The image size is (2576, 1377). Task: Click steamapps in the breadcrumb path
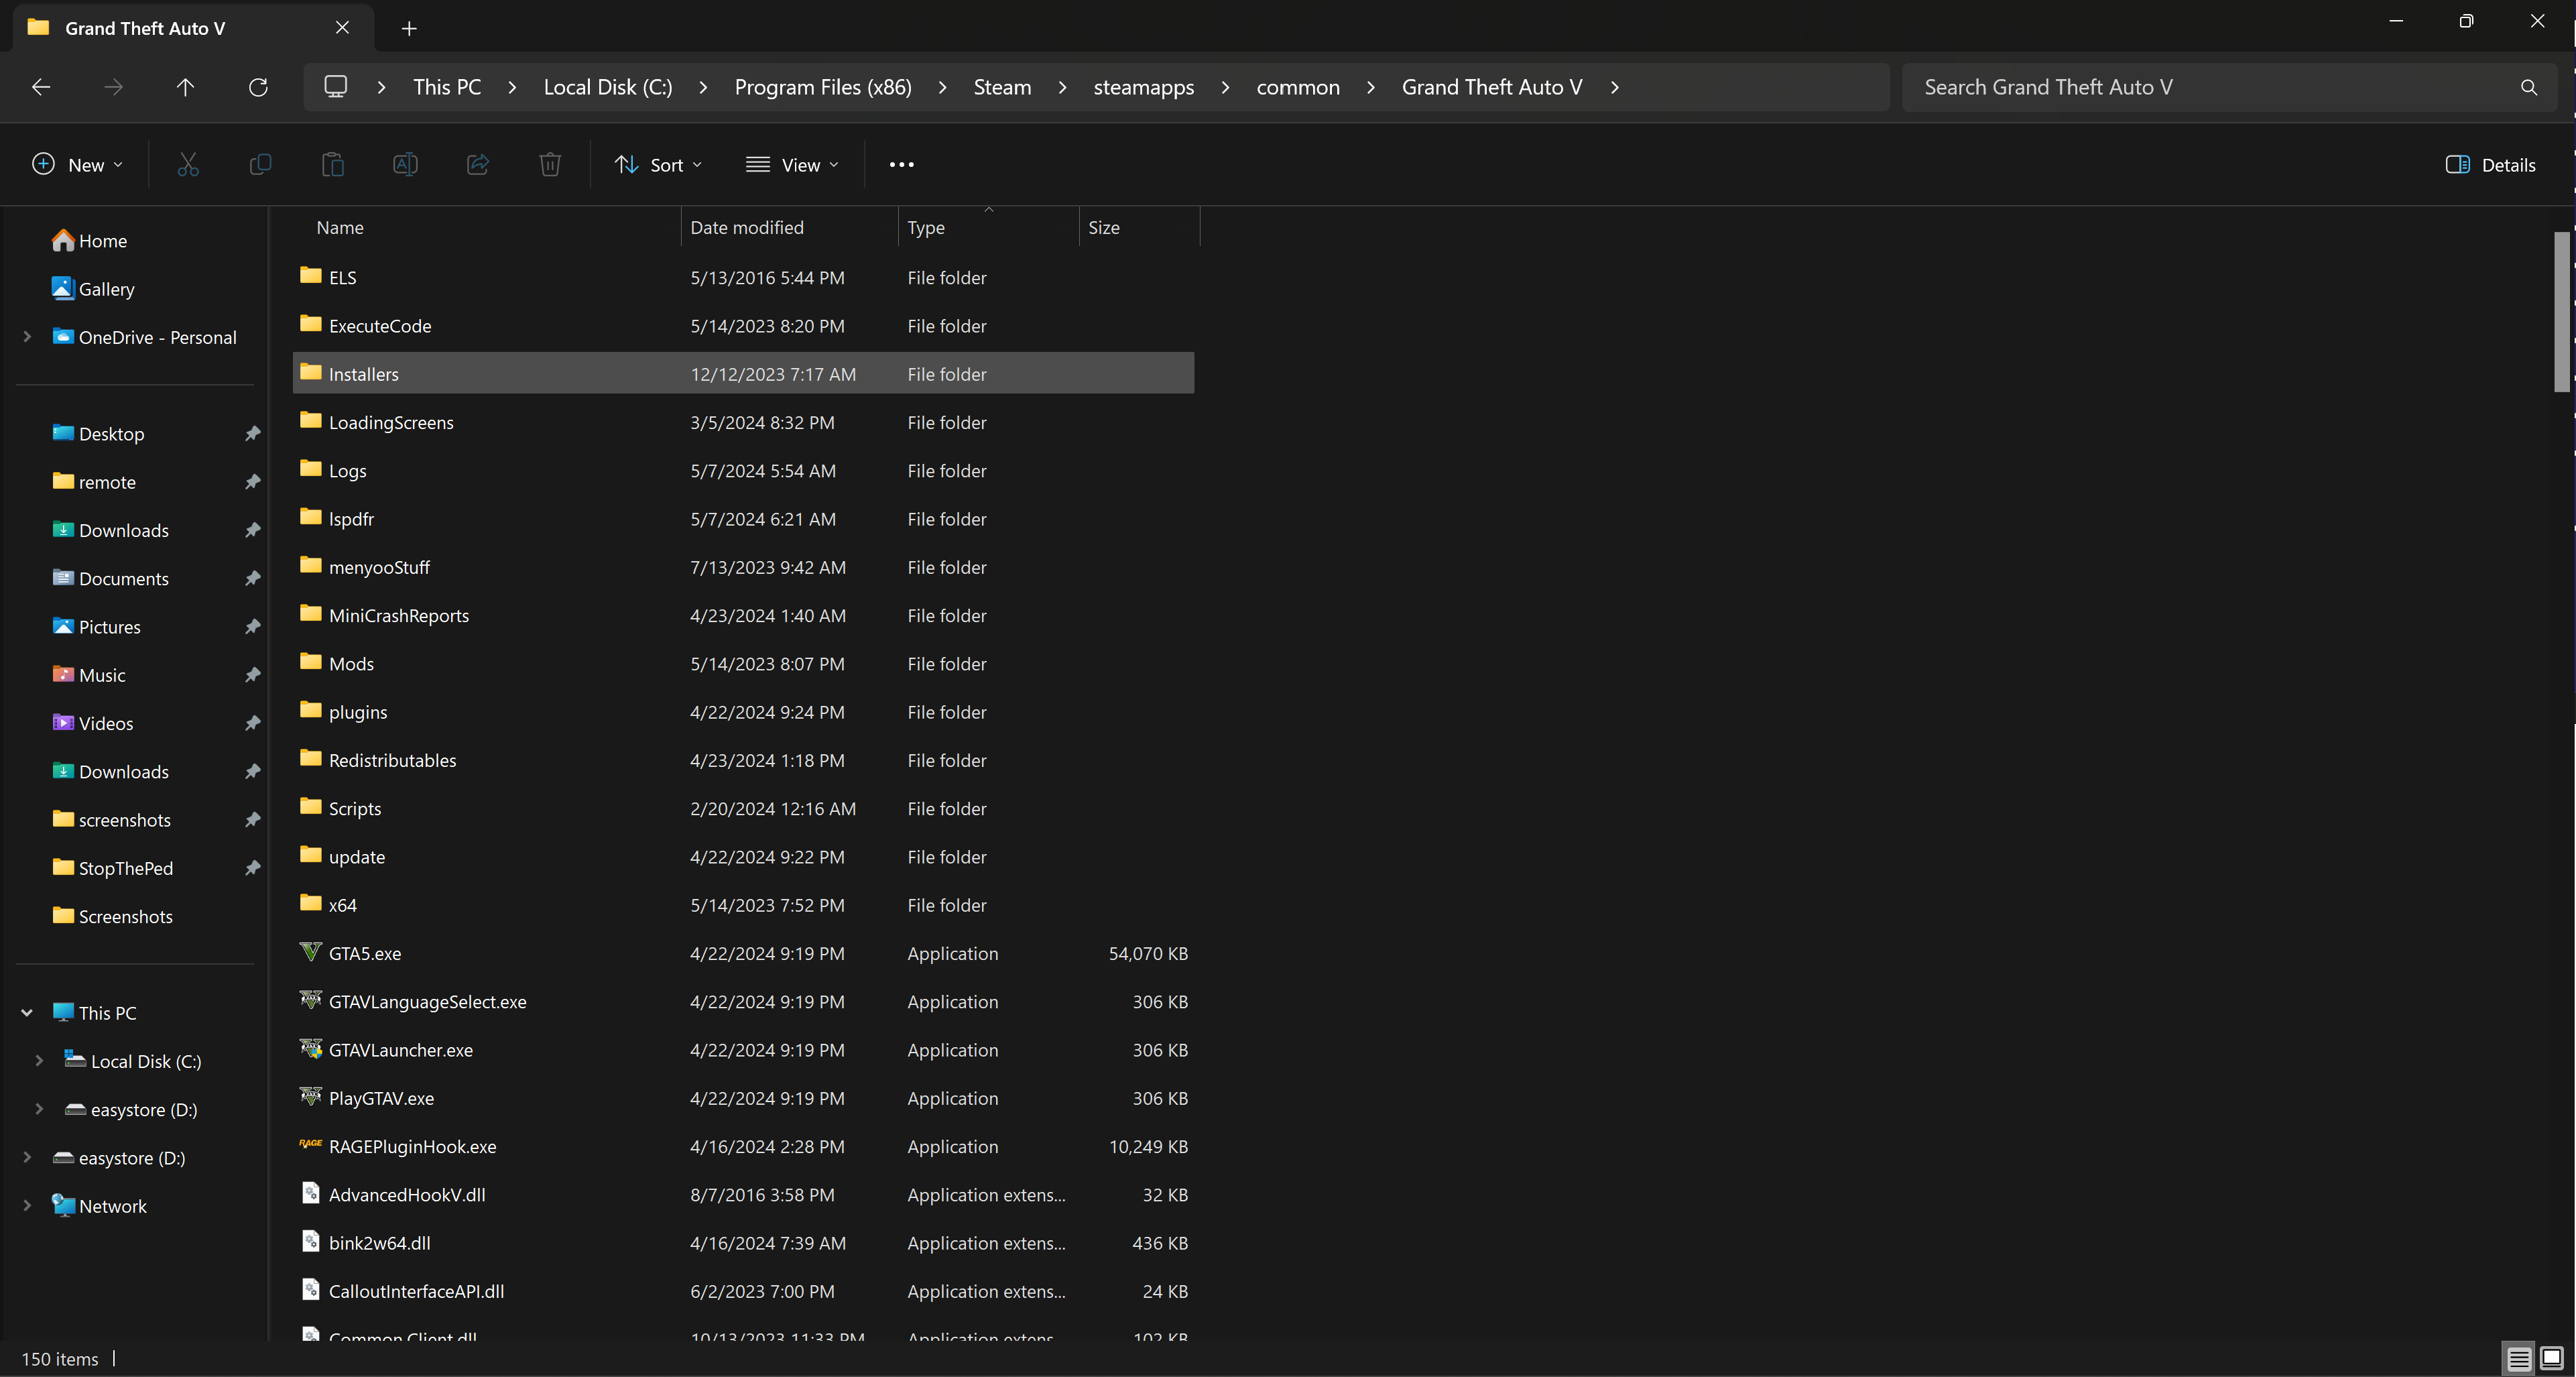1143,87
